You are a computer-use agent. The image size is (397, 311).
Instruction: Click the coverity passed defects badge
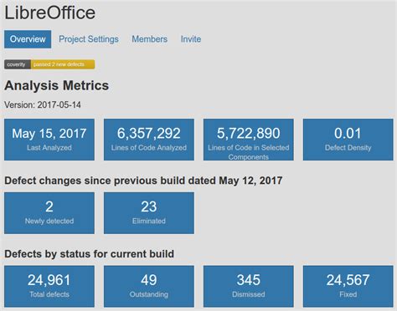click(49, 64)
